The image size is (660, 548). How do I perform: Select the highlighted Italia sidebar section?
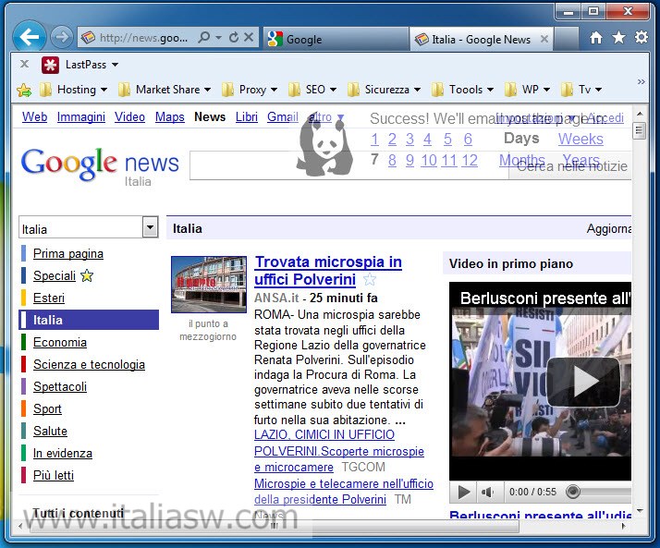[89, 320]
